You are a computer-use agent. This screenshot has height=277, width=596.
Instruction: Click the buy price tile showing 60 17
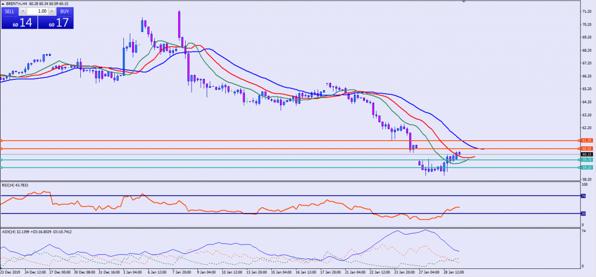[x=56, y=23]
